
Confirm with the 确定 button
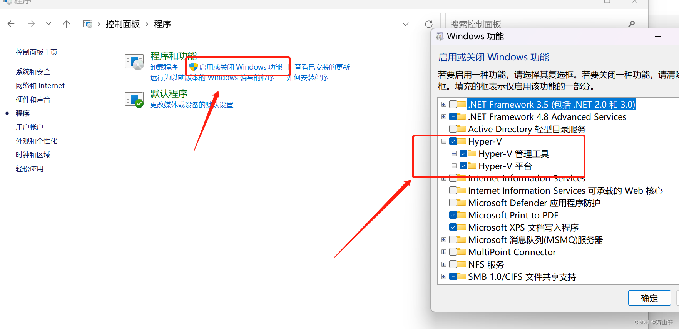(649, 298)
